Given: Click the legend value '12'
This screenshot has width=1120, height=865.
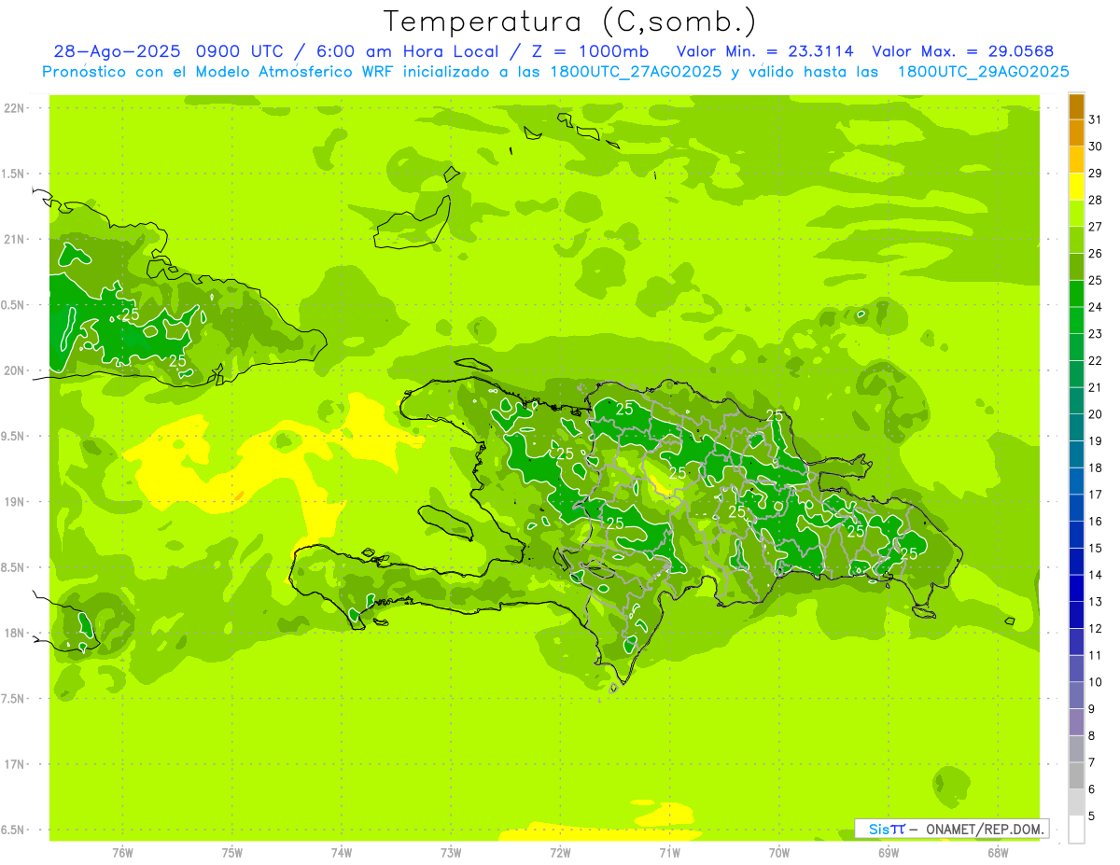Looking at the screenshot, I should [x=1096, y=628].
